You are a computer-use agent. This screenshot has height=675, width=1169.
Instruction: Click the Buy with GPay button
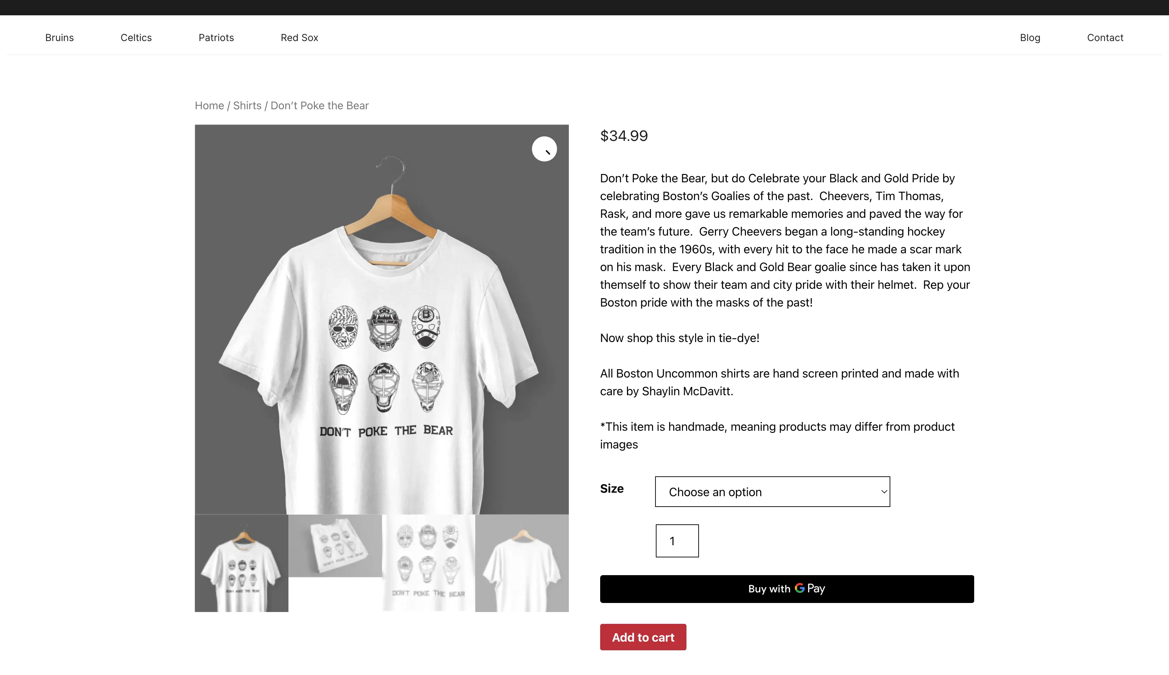tap(787, 589)
